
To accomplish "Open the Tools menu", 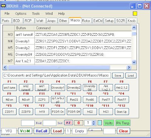I will (x=36, y=14).
